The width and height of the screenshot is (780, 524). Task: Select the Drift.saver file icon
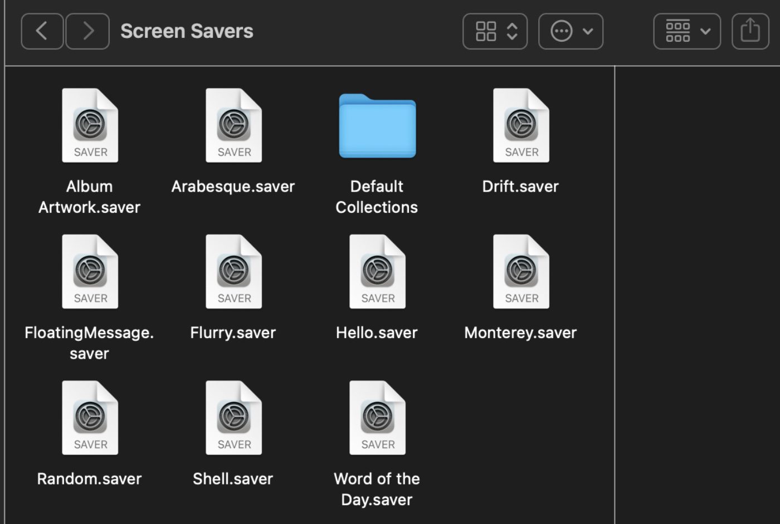coord(521,126)
